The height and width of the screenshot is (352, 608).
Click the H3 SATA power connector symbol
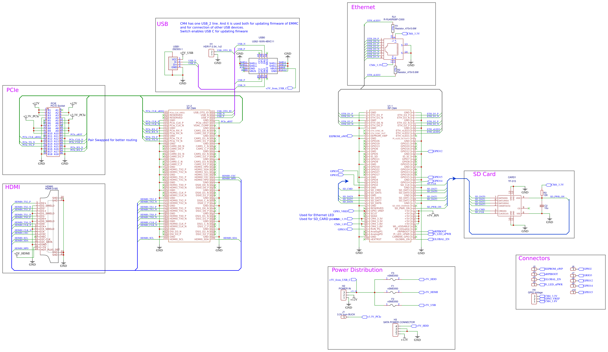pyautogui.click(x=396, y=330)
